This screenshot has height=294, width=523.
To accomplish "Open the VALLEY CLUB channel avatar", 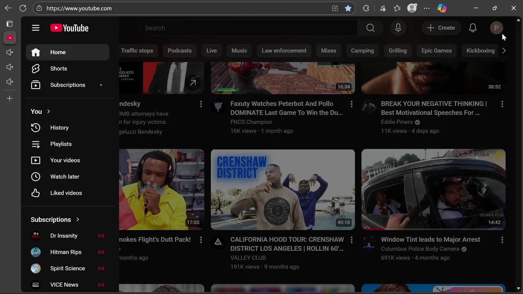I will click(x=218, y=243).
